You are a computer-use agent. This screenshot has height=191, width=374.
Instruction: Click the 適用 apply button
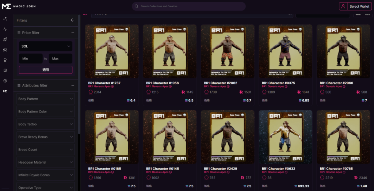tap(46, 70)
